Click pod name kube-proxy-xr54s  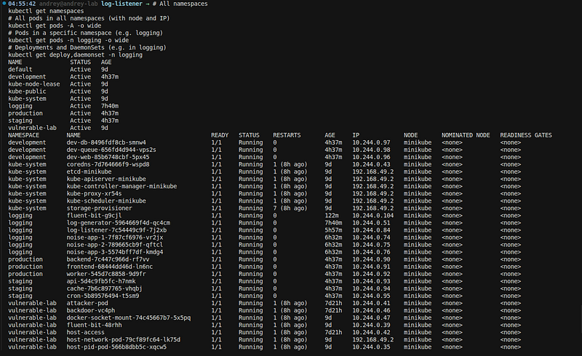click(95, 193)
